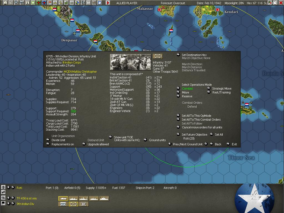
Task: Open the single yellow ship toolbar icon
Action: [55, 3]
